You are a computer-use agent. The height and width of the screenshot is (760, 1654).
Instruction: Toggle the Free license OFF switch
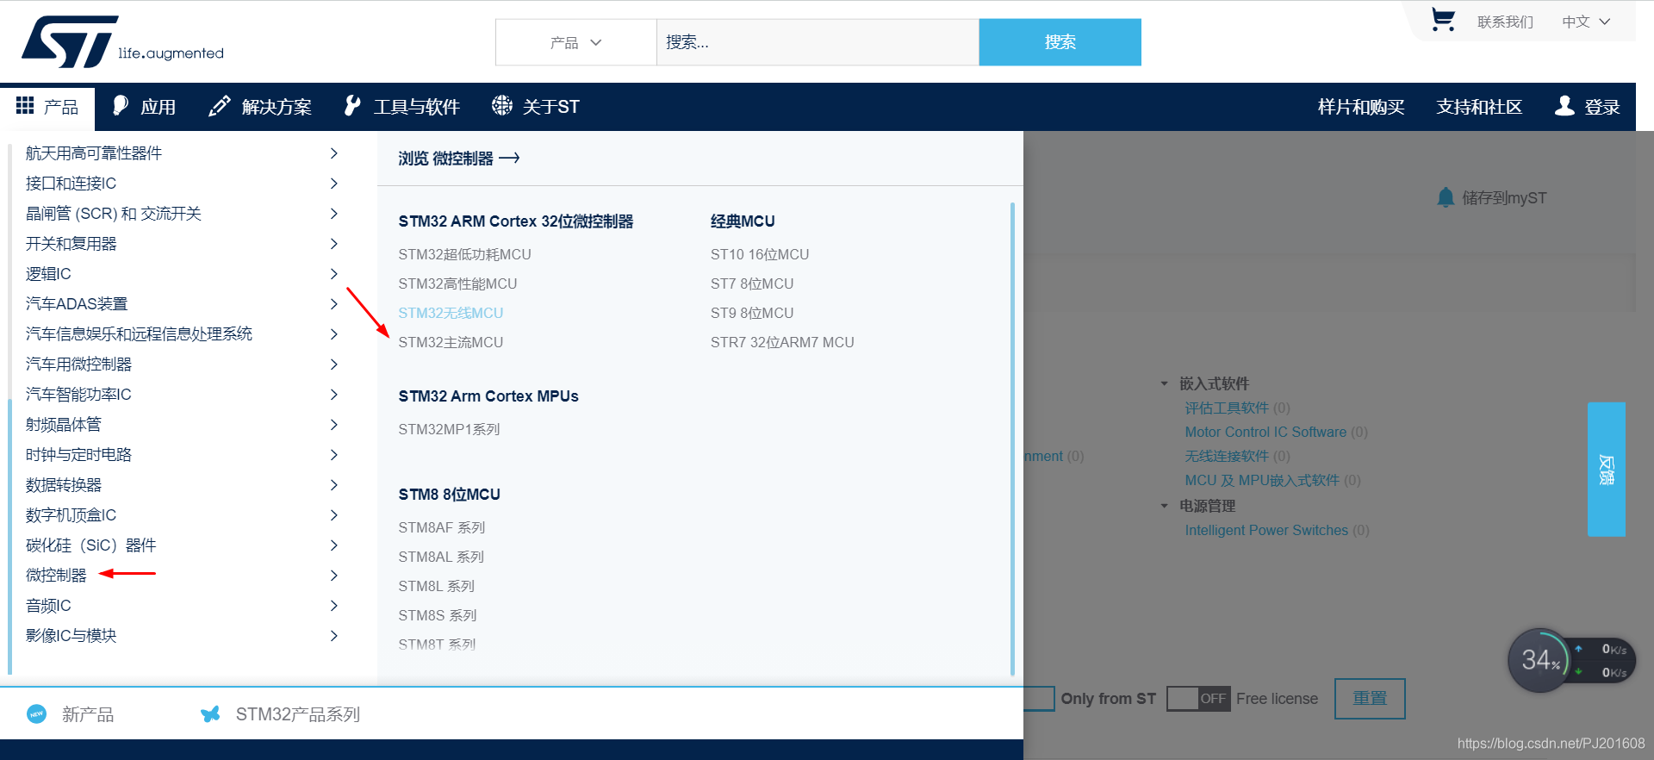[1198, 699]
